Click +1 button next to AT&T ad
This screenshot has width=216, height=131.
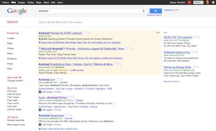click(85, 33)
